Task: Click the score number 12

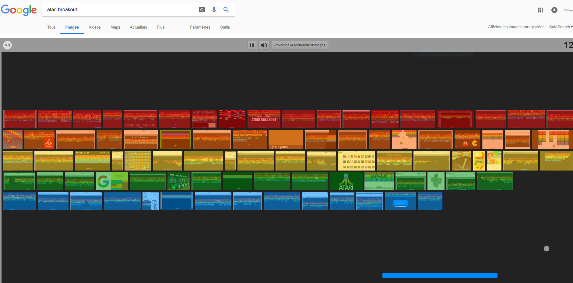Action: click(x=568, y=45)
